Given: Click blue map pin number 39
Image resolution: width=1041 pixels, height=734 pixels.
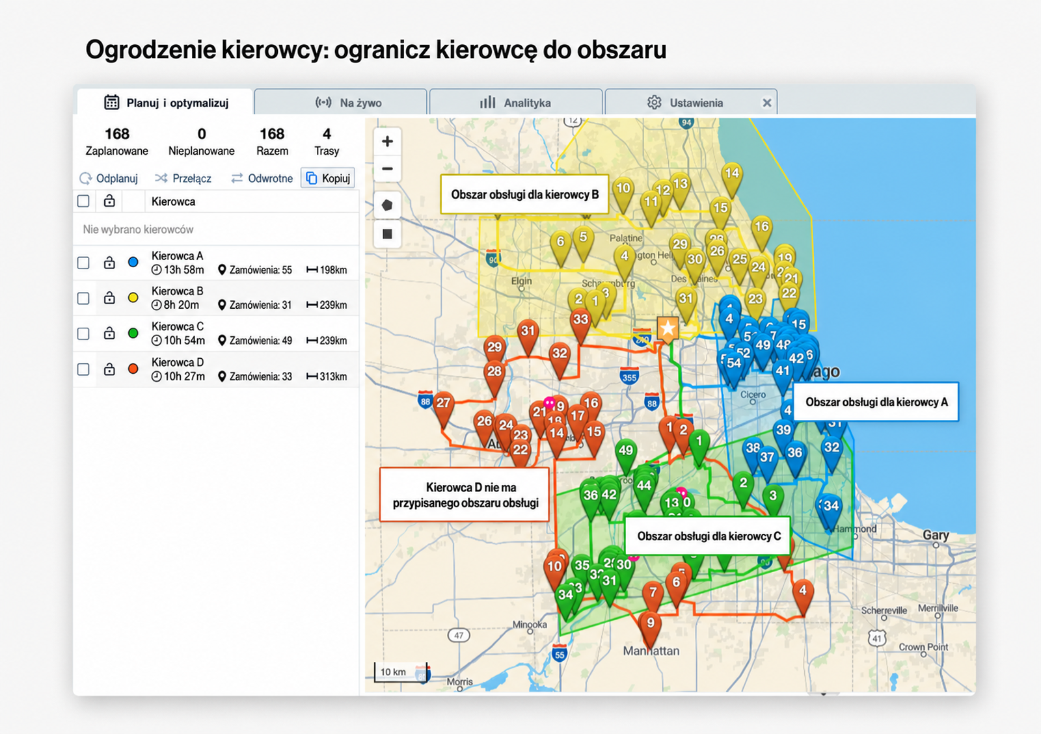Looking at the screenshot, I should [783, 436].
